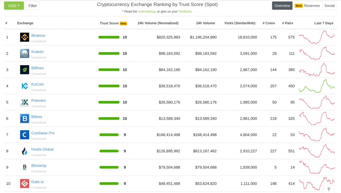
Task: Open the Filter options
Action: (x=33, y=6)
